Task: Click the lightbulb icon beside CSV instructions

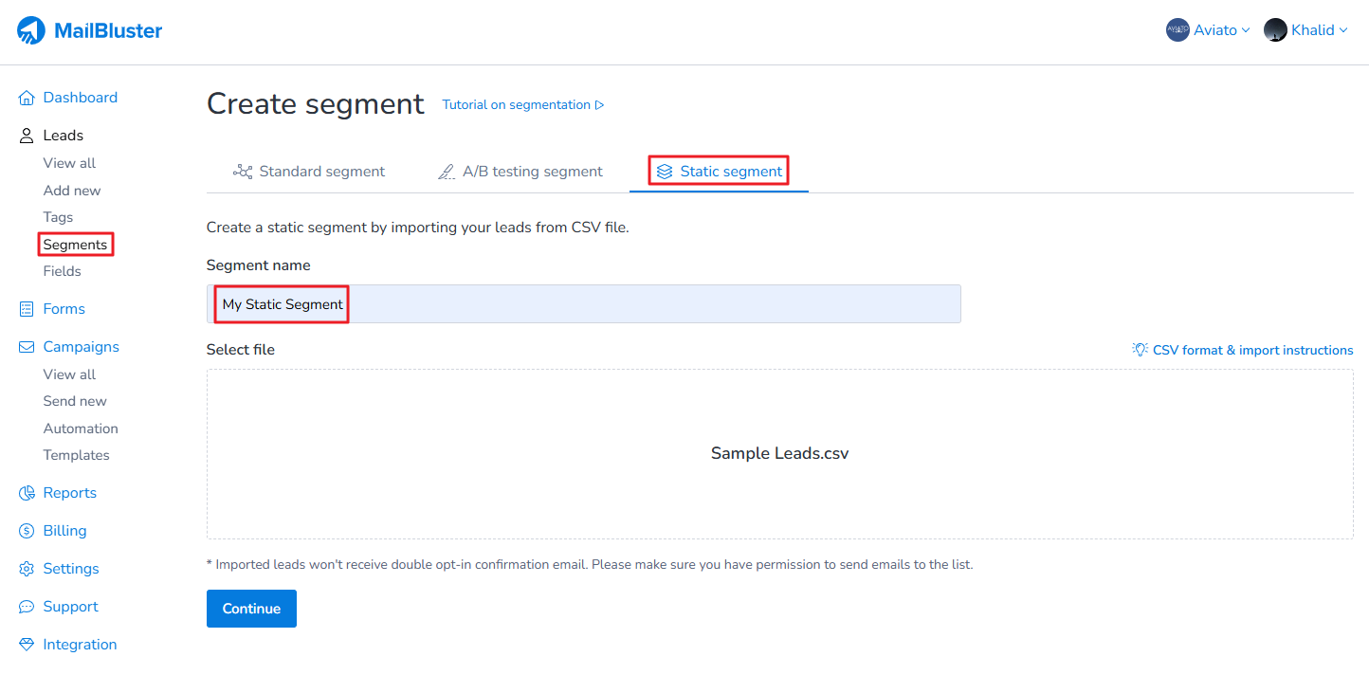Action: [x=1140, y=350]
